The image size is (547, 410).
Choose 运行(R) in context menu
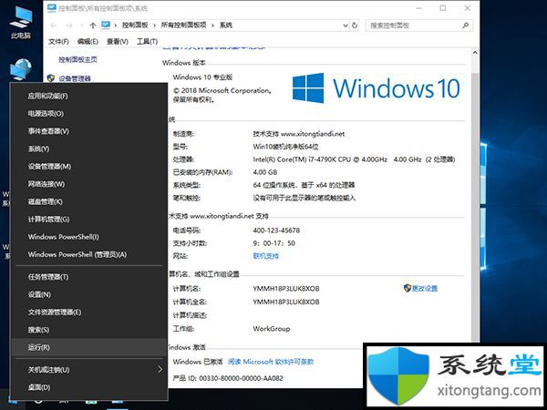pyautogui.click(x=89, y=348)
